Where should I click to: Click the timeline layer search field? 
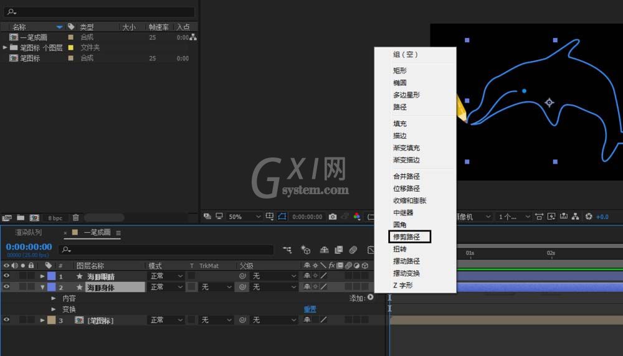166,250
